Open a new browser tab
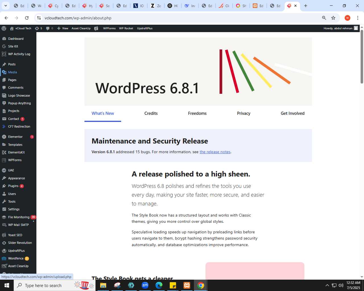 tap(306, 6)
